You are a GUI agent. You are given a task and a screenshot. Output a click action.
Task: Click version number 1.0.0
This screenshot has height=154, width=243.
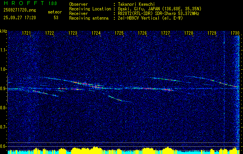(x=53, y=3)
